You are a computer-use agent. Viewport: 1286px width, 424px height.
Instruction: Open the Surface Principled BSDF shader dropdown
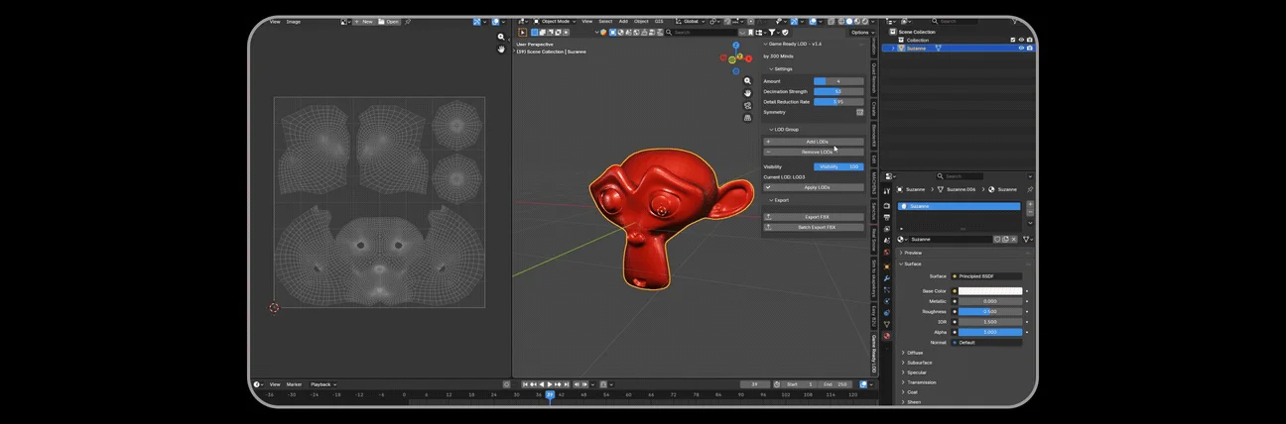click(x=987, y=275)
